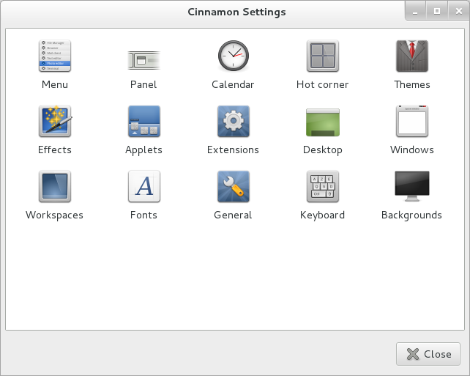
Task: Open the Workspaces settings icon
Action: pyautogui.click(x=55, y=186)
